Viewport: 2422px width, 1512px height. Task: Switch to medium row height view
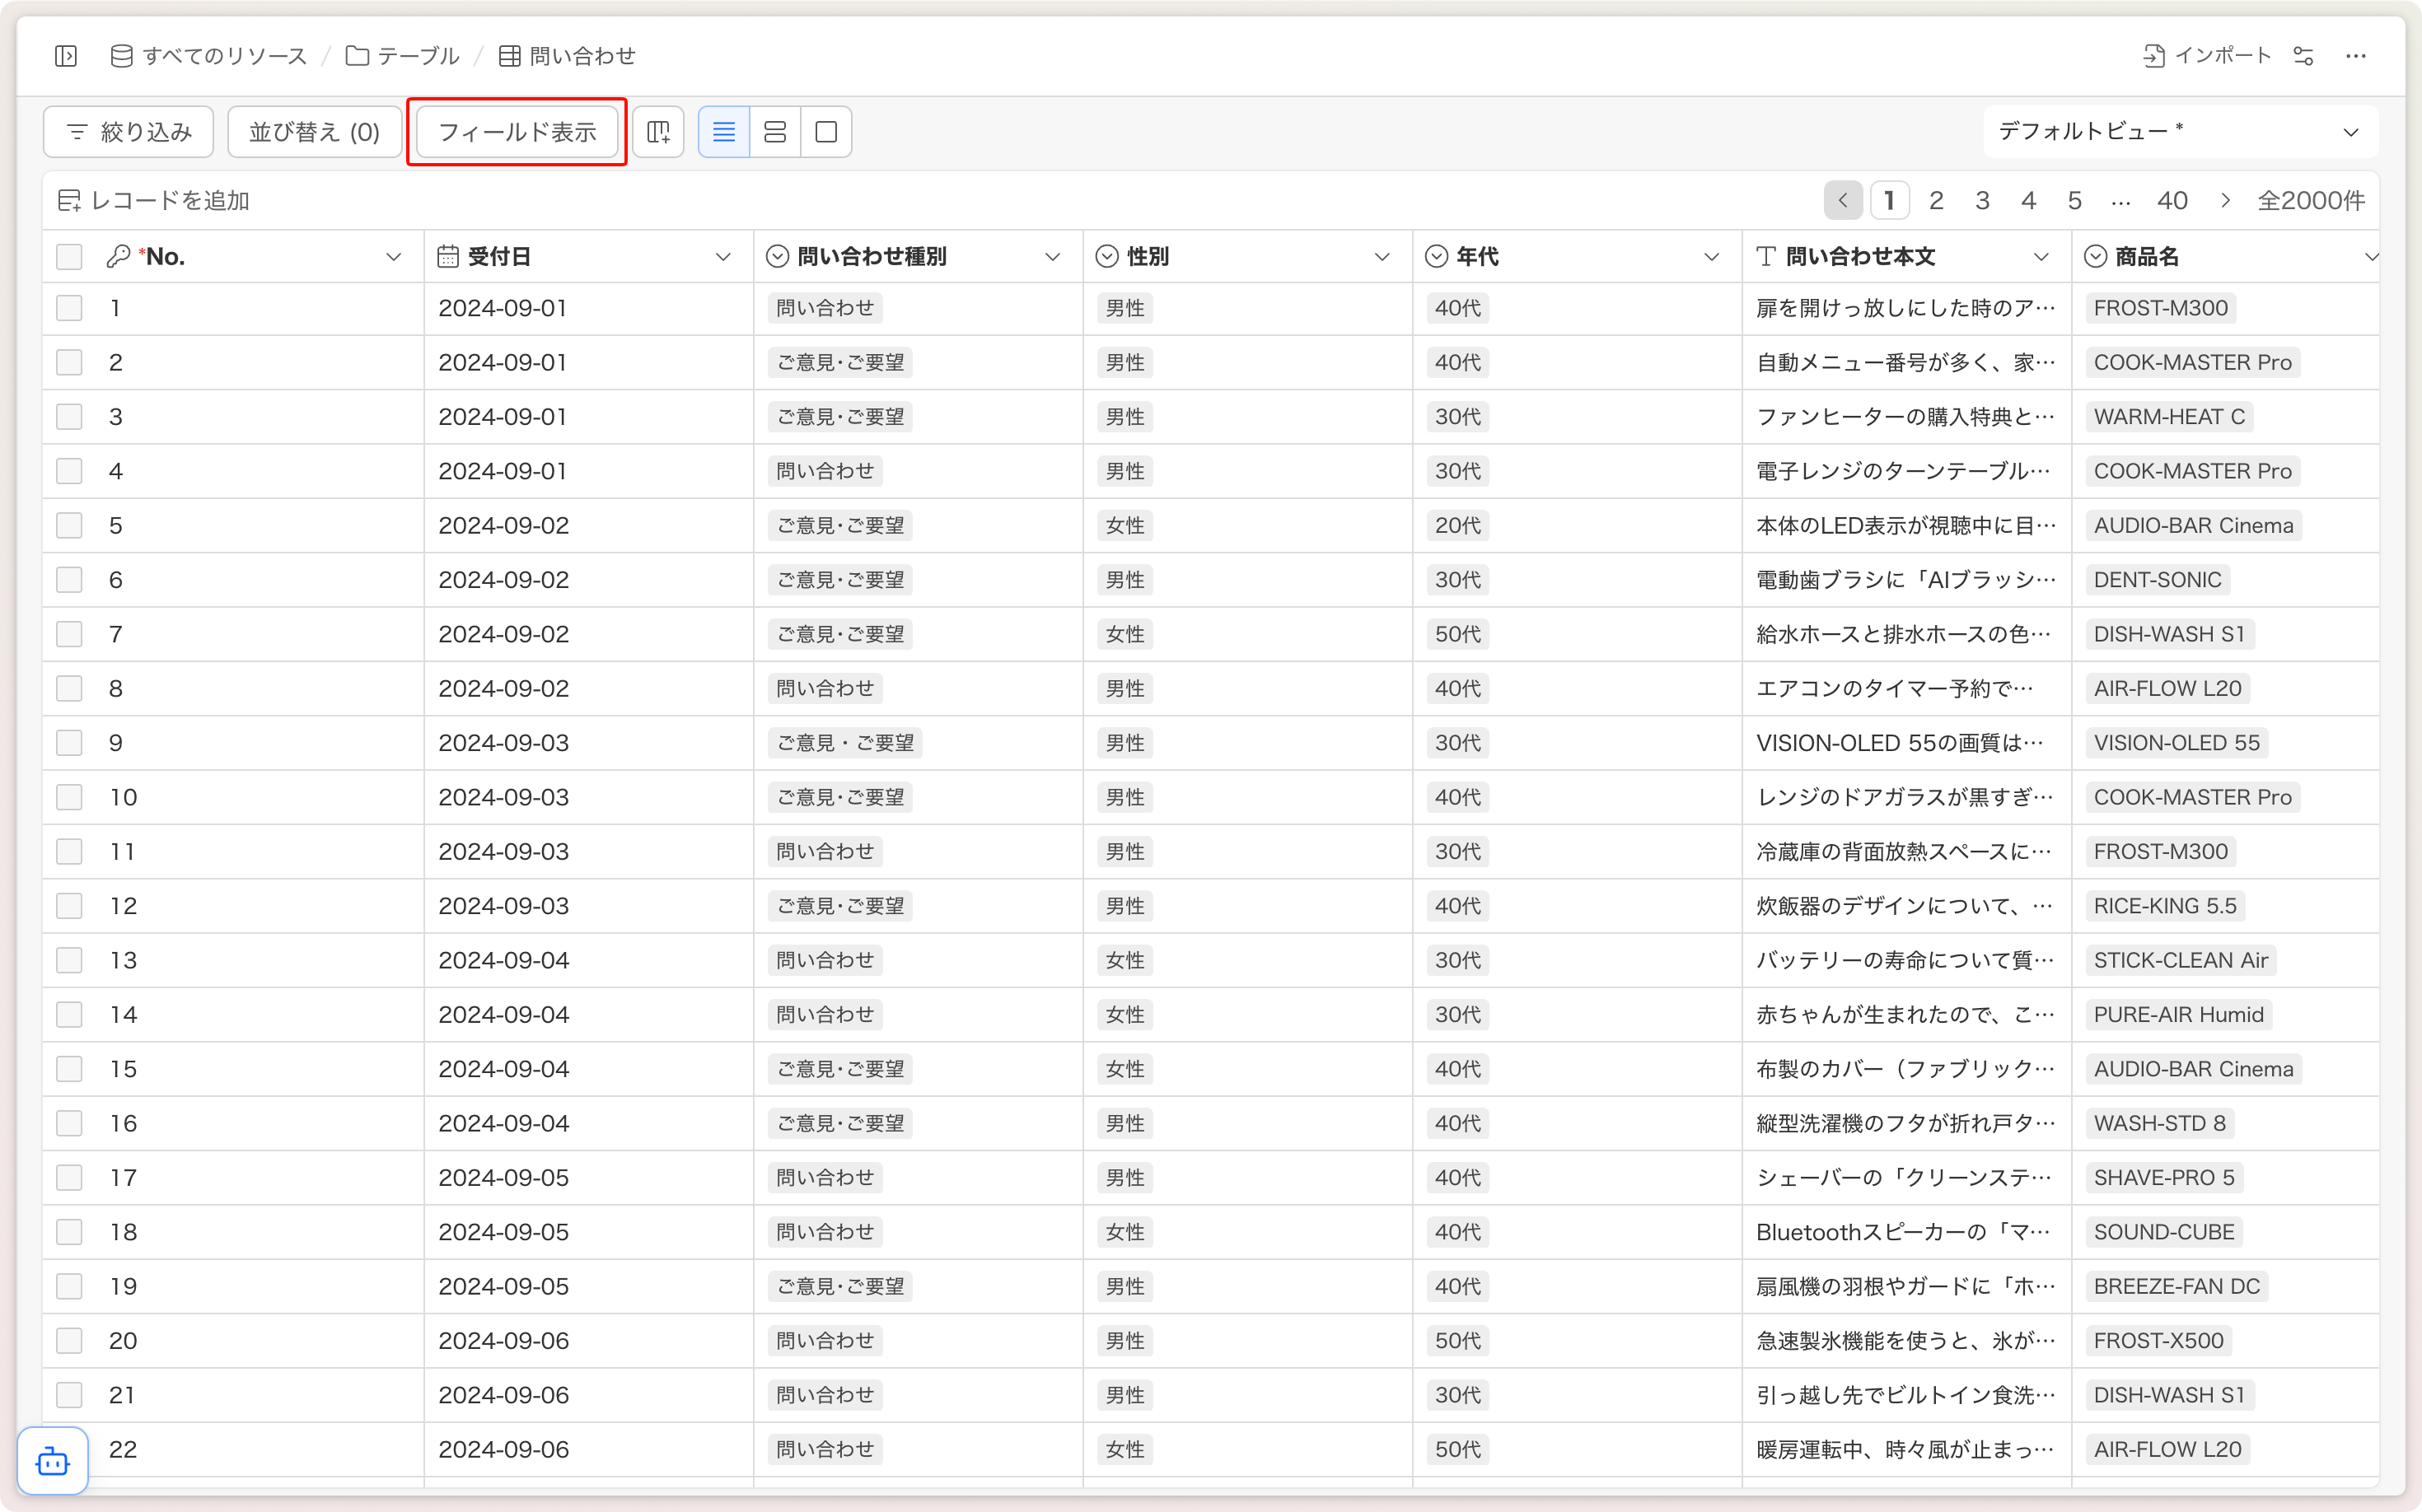[x=775, y=132]
